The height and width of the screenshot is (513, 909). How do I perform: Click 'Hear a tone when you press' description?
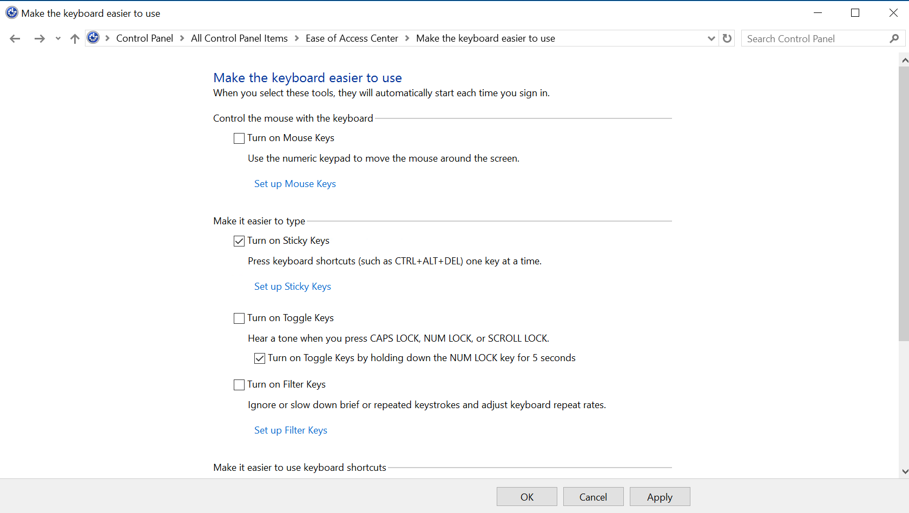tap(398, 338)
